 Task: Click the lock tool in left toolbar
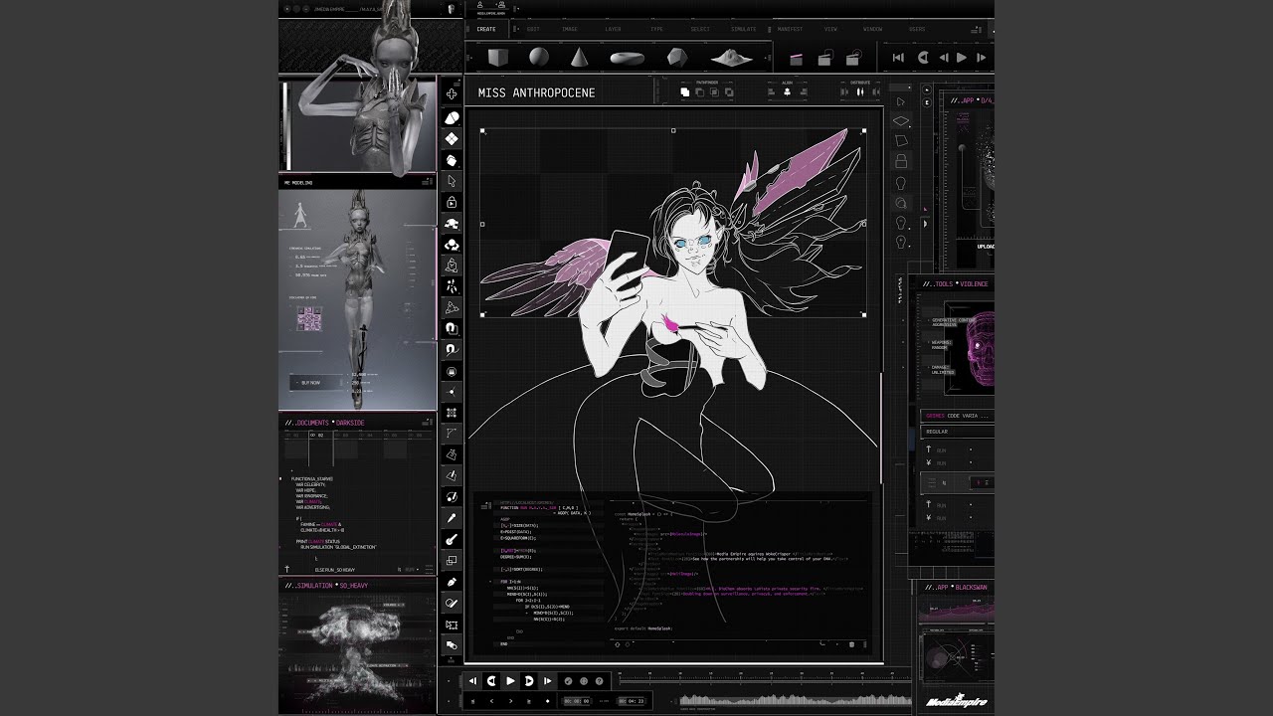[452, 202]
